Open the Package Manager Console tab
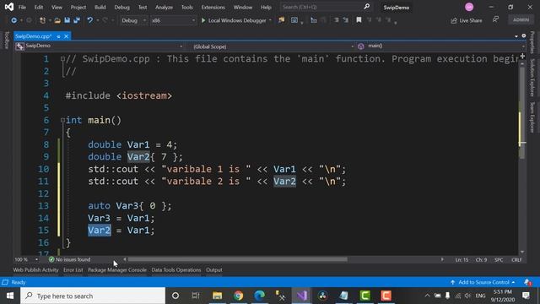 pyautogui.click(x=117, y=270)
